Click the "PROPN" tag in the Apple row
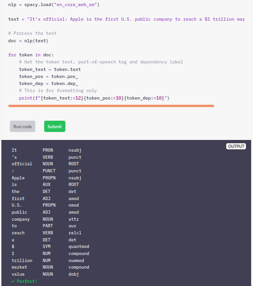This screenshot has height=286, width=253. [49, 178]
